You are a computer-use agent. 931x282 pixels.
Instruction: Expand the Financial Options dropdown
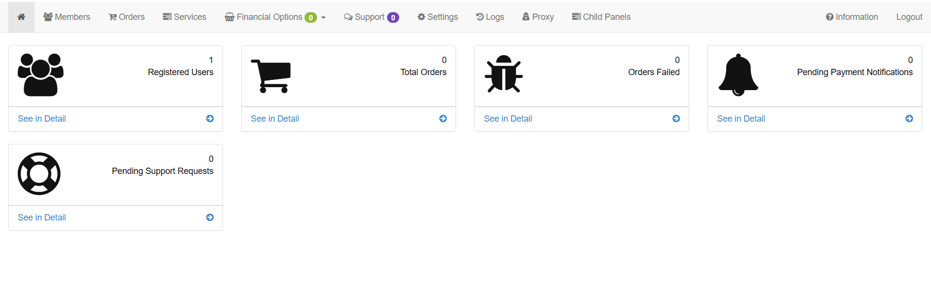click(275, 17)
